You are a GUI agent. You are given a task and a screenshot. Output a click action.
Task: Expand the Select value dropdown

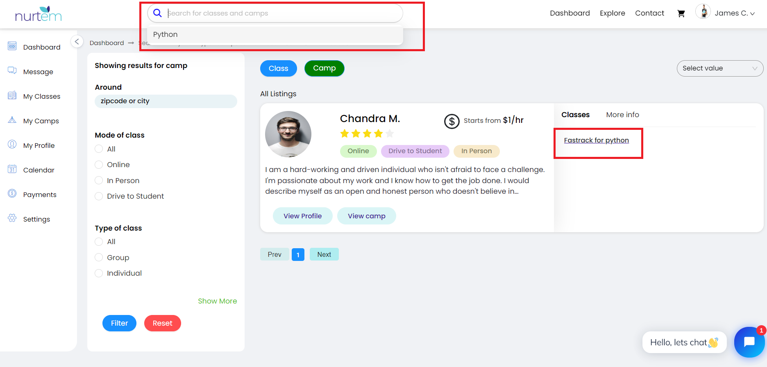720,68
